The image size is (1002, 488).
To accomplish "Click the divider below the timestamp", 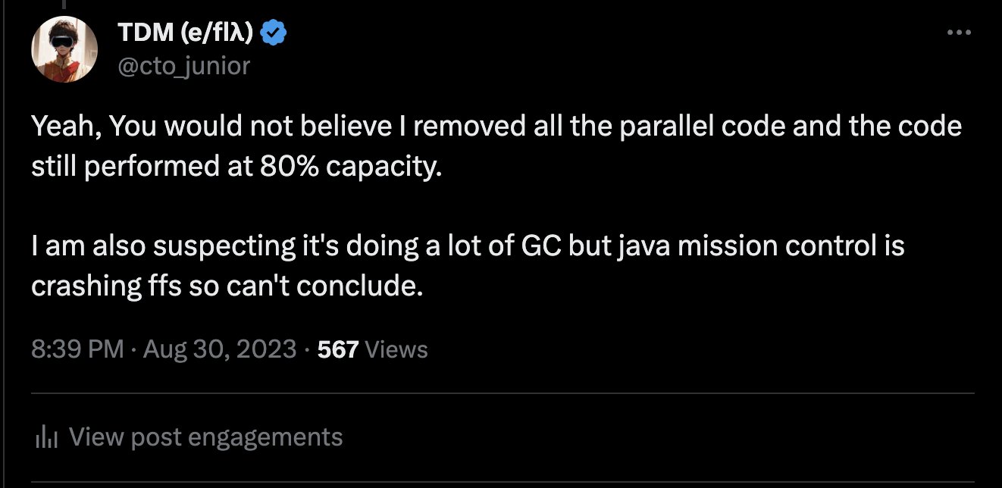I will pyautogui.click(x=503, y=393).
